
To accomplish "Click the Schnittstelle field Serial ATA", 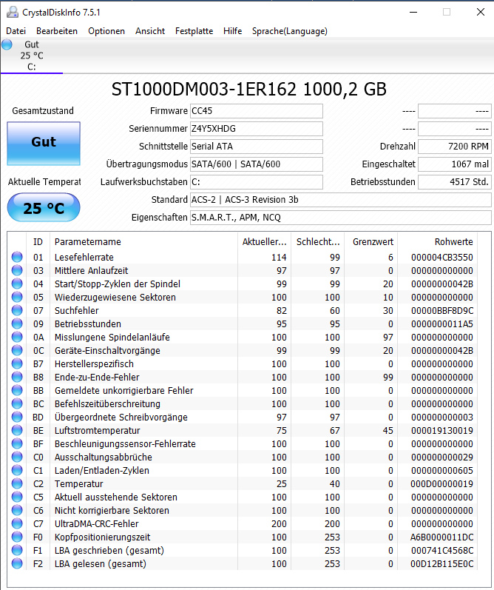I will tap(257, 147).
